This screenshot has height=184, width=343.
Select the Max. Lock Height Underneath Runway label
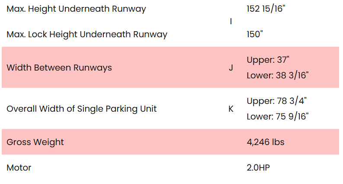87,34
